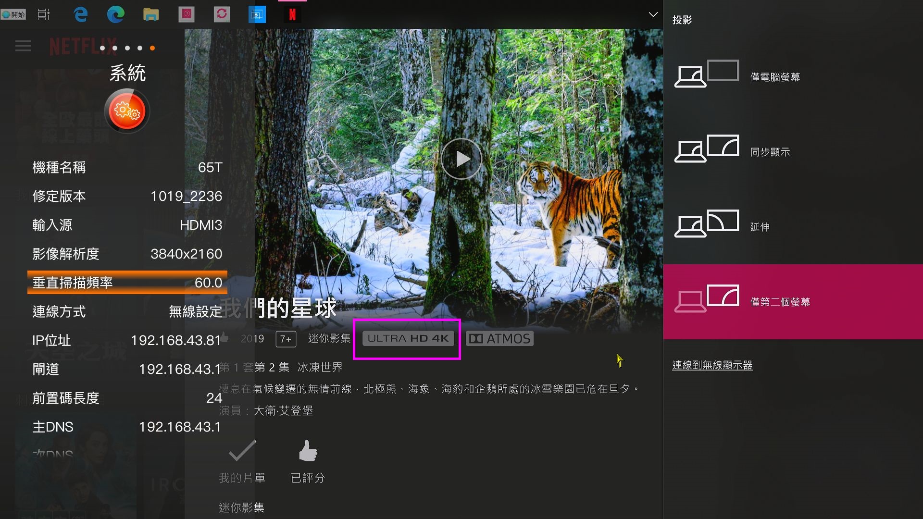Launch legacy Edge from the taskbar

[x=81, y=14]
